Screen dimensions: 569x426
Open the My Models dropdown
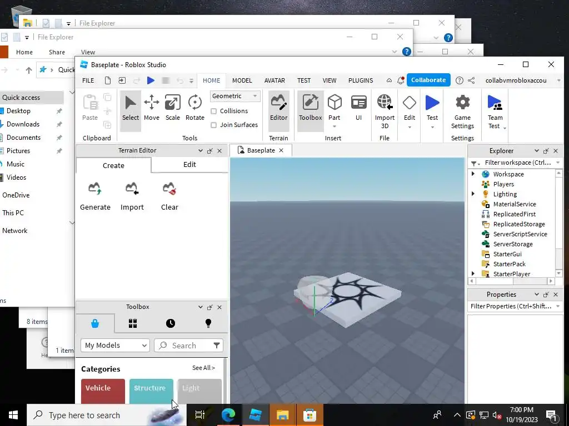point(115,345)
